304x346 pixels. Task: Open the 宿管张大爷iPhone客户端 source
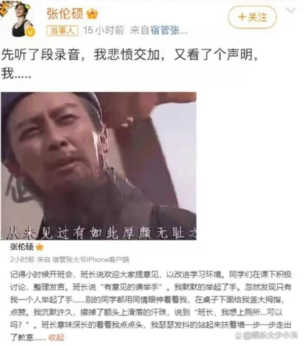point(91,259)
